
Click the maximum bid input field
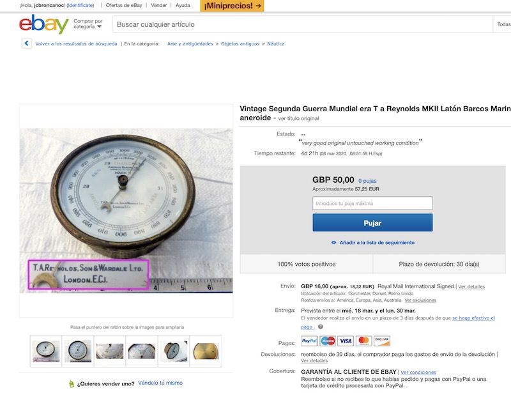(x=372, y=203)
